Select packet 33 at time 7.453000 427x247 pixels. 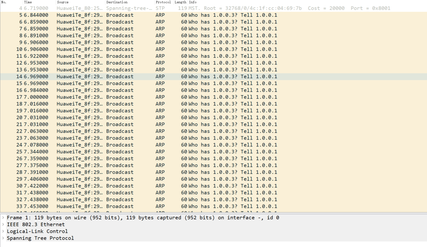213,206
